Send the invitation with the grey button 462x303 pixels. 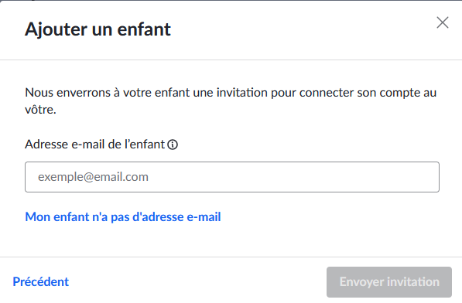[389, 282]
